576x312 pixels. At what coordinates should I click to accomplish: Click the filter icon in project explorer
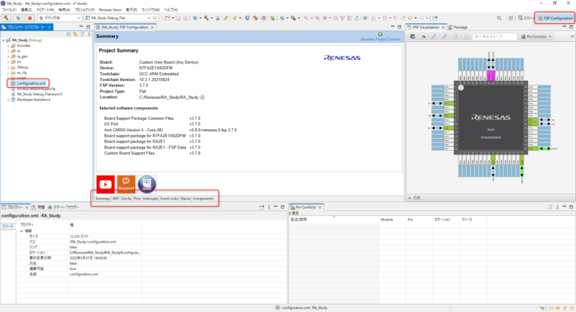[x=82, y=34]
